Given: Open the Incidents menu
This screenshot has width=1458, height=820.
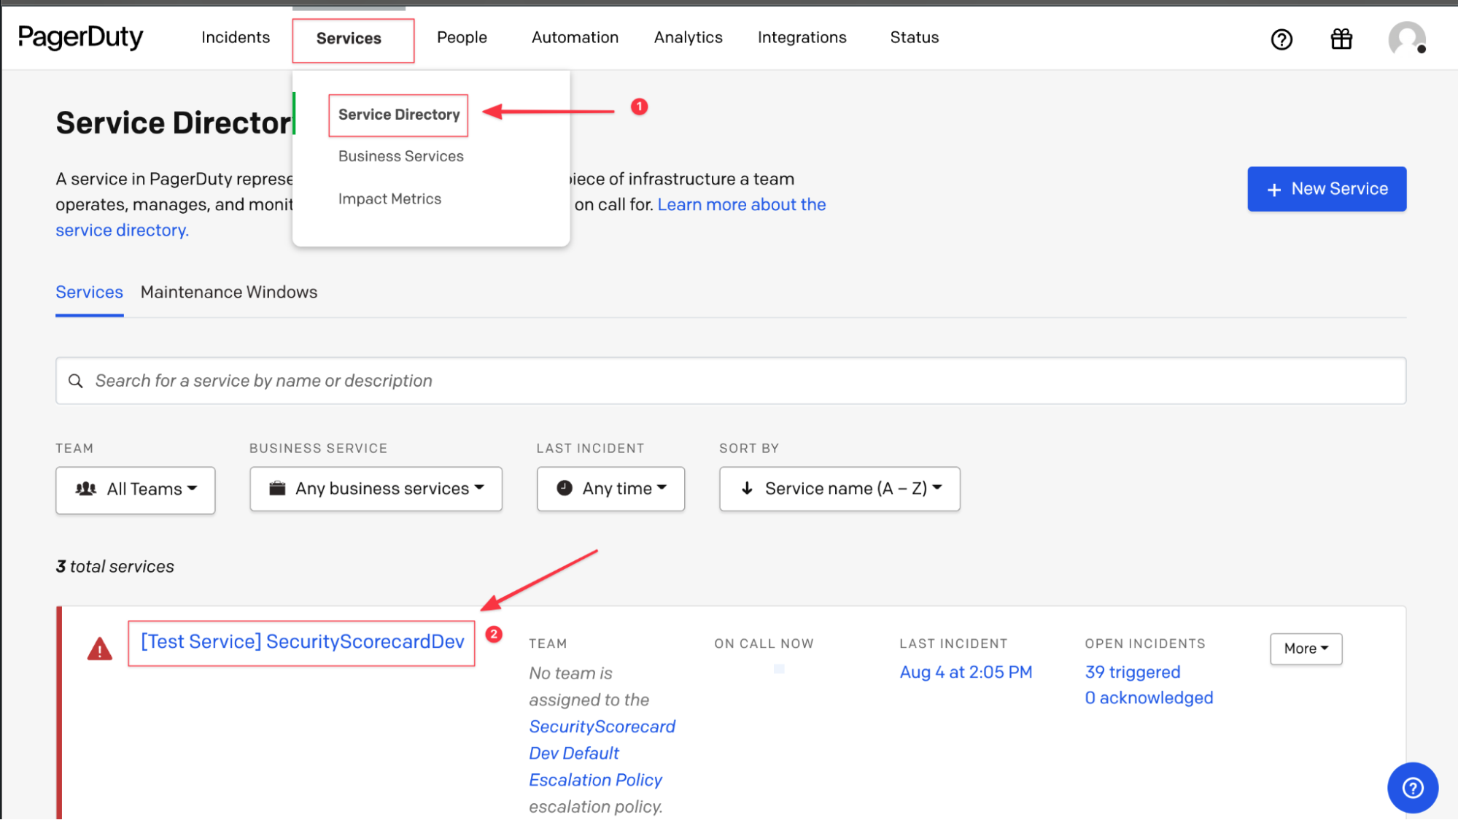Looking at the screenshot, I should pos(236,37).
